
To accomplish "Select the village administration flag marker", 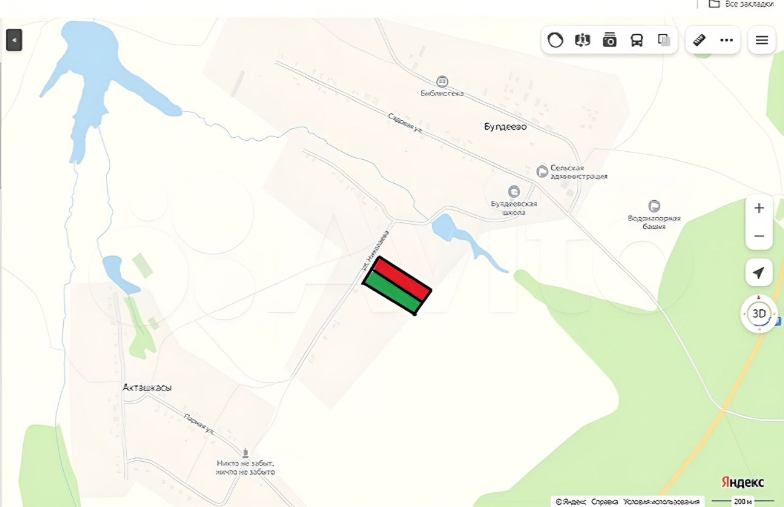I will [542, 171].
